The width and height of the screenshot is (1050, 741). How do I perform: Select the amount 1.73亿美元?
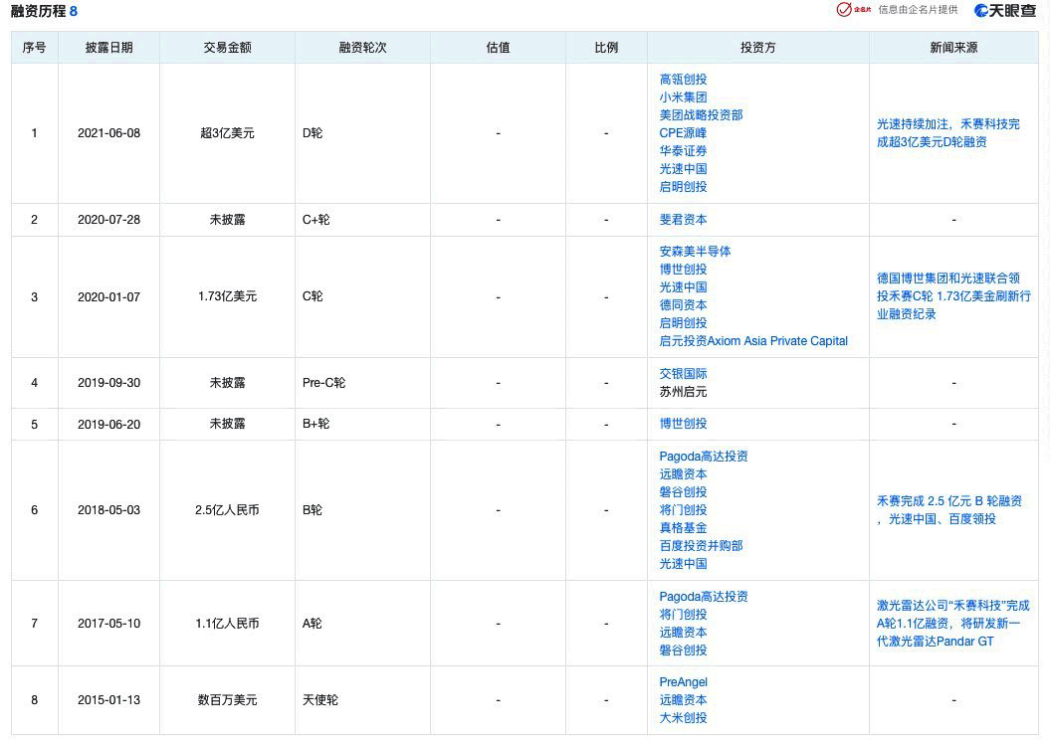(227, 295)
